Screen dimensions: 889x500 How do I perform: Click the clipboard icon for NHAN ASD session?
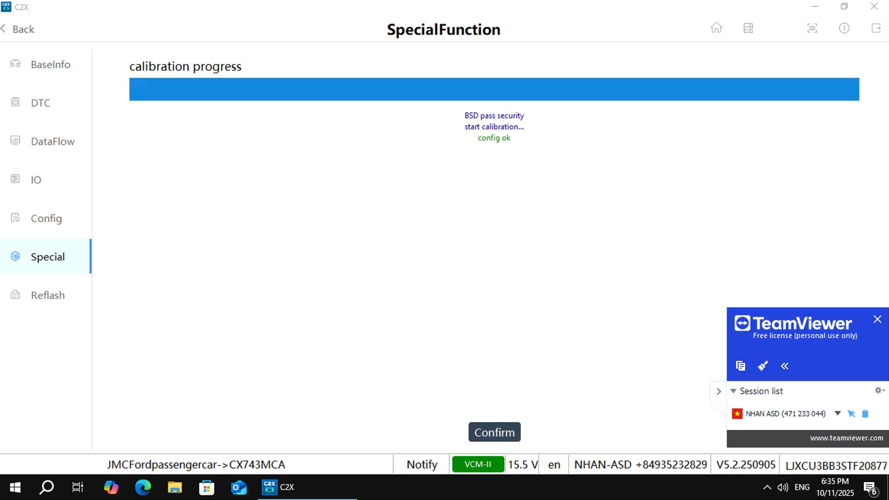(x=865, y=414)
